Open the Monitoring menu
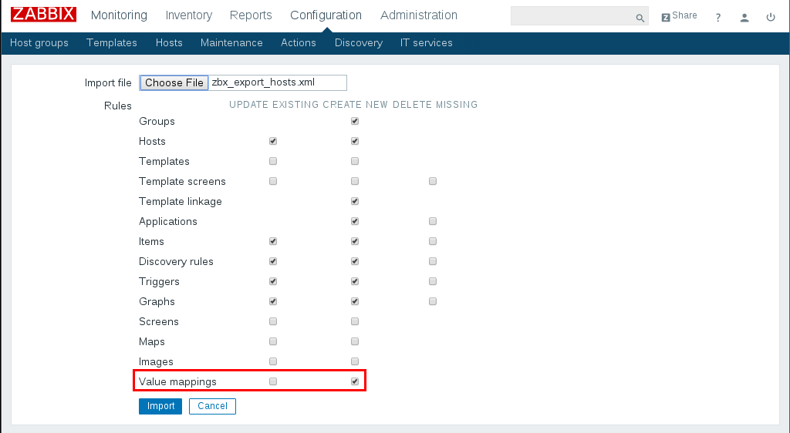790x433 pixels. tap(119, 15)
